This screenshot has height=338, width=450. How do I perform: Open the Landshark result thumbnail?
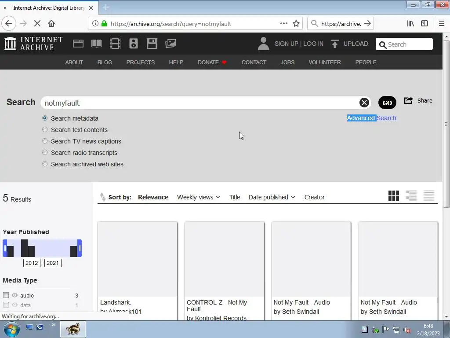click(138, 259)
